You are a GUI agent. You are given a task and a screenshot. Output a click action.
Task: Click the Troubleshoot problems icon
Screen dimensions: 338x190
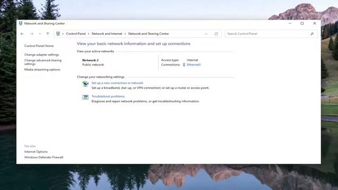(x=86, y=97)
